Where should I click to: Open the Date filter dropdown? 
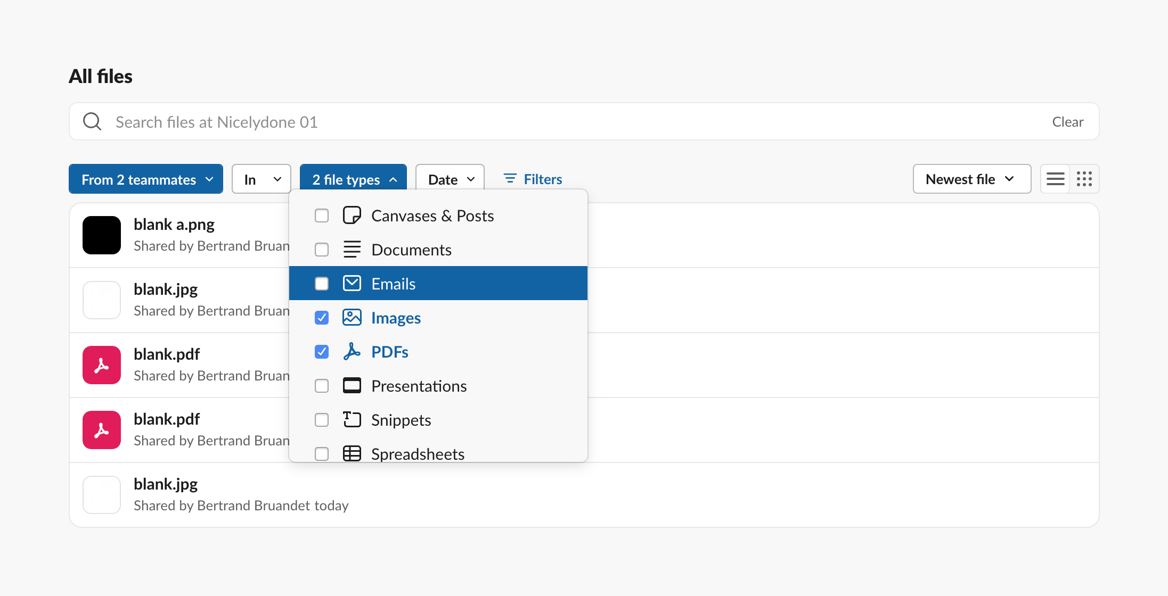tap(449, 179)
